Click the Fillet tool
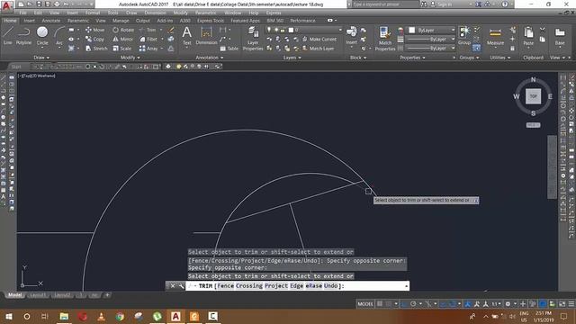The width and height of the screenshot is (576, 324). [x=148, y=39]
